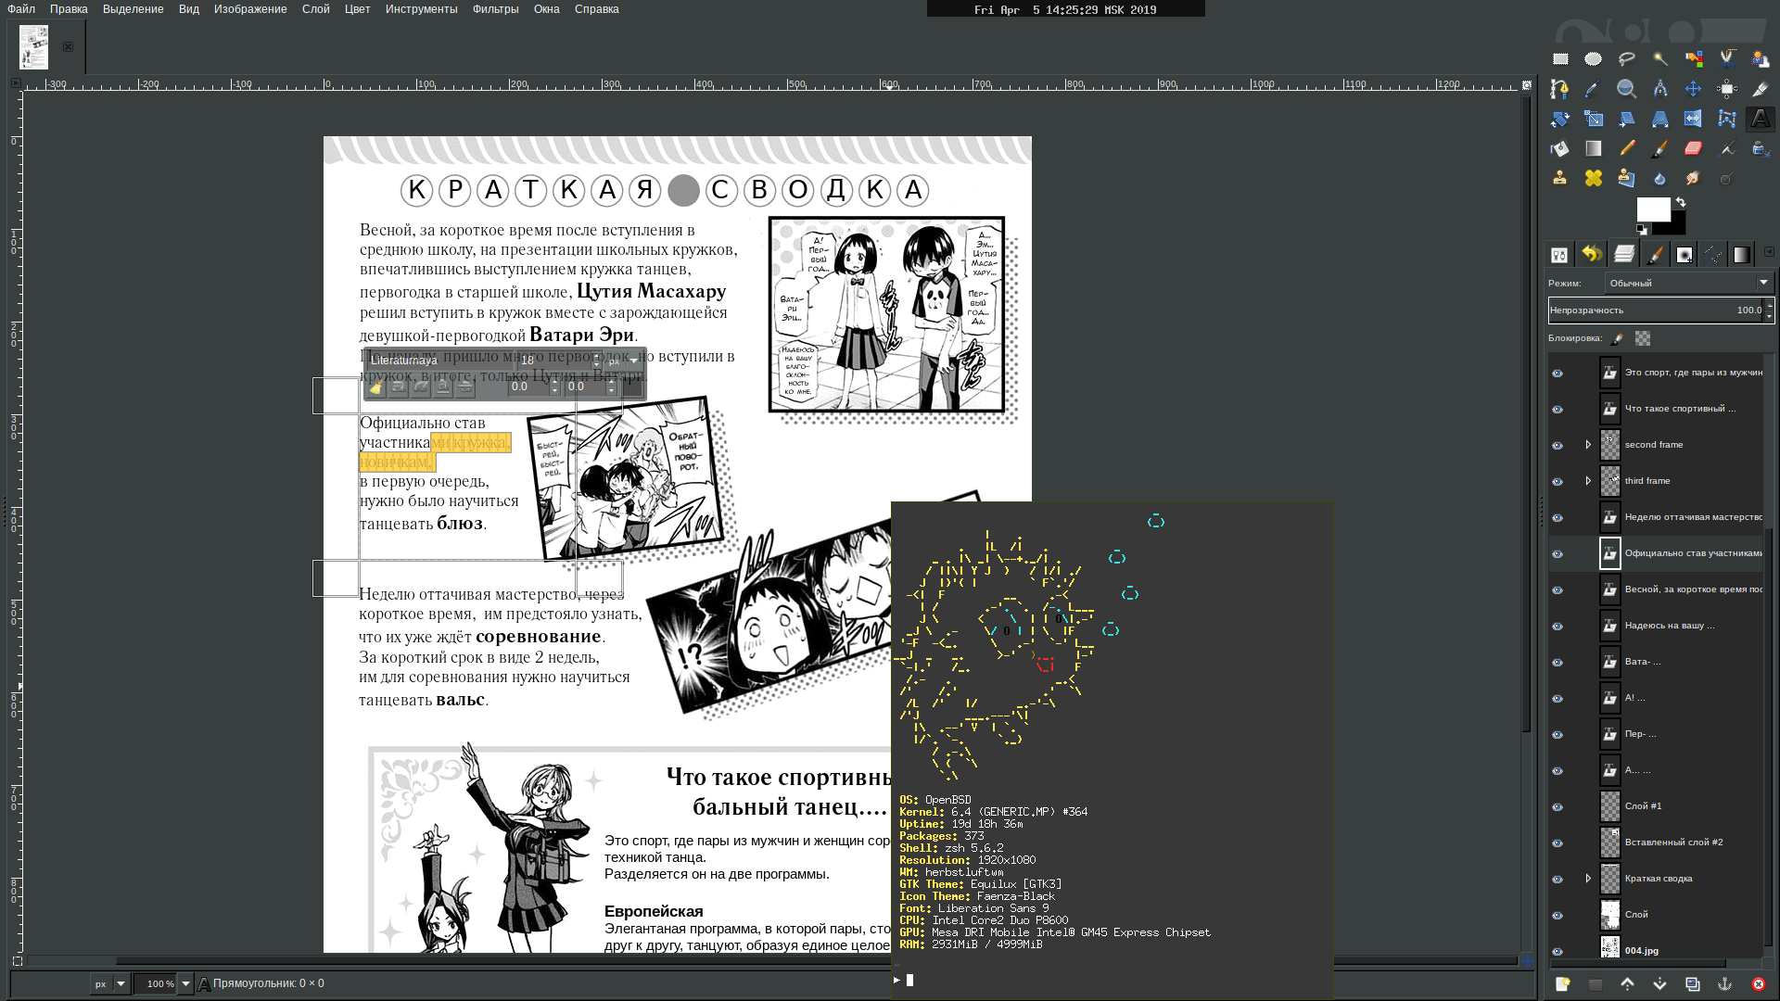Open the 'Фильтры' menu
Viewport: 1780px width, 1001px height.
coord(495,9)
